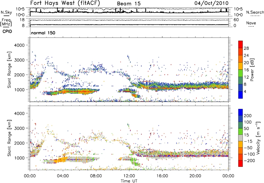Viewport: 264px width, 183px height.
Task: Pick the blue Velocity swatch above 200
Action: pyautogui.click(x=241, y=112)
